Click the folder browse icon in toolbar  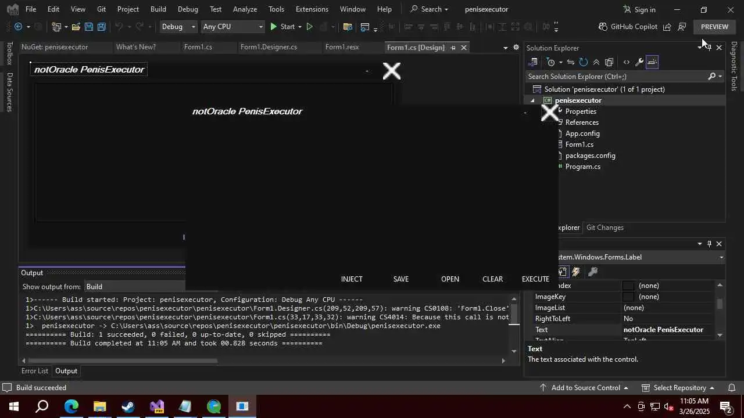[348, 27]
